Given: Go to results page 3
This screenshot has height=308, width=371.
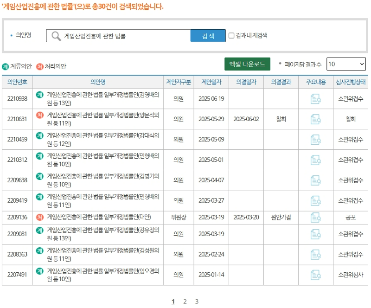Looking at the screenshot, I should [x=197, y=301].
